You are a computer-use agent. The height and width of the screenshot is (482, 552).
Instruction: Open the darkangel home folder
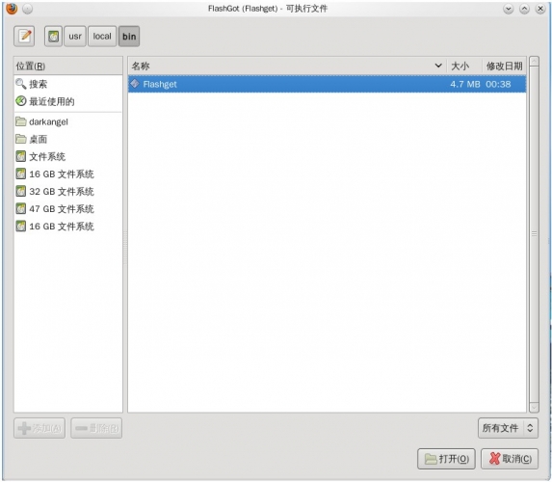pyautogui.click(x=68, y=121)
